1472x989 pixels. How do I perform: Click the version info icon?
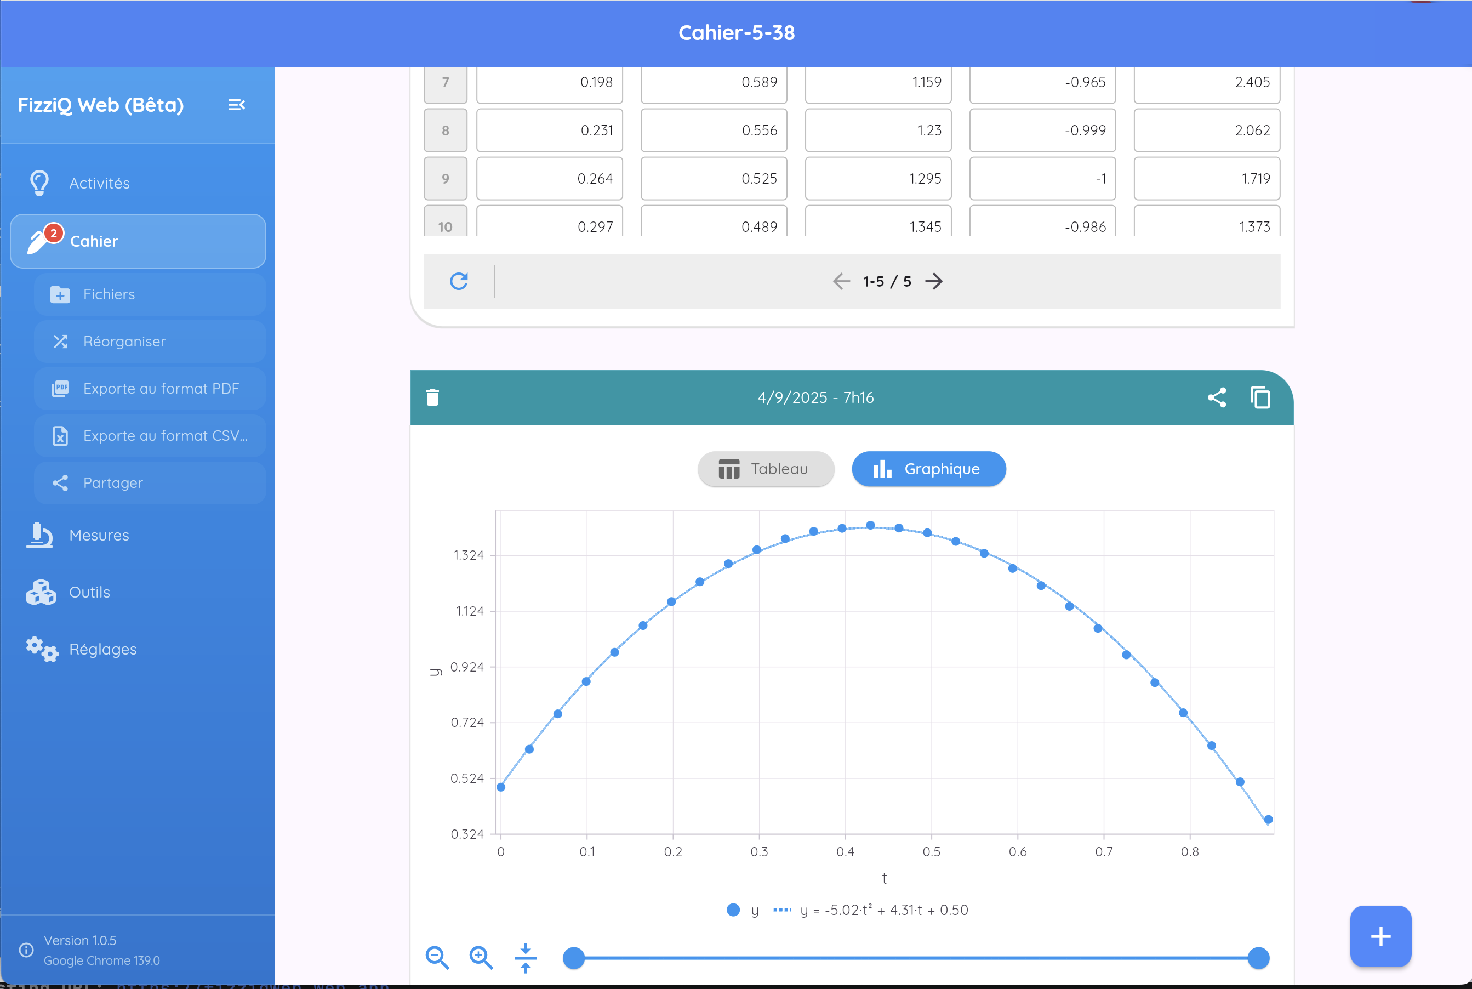point(26,950)
